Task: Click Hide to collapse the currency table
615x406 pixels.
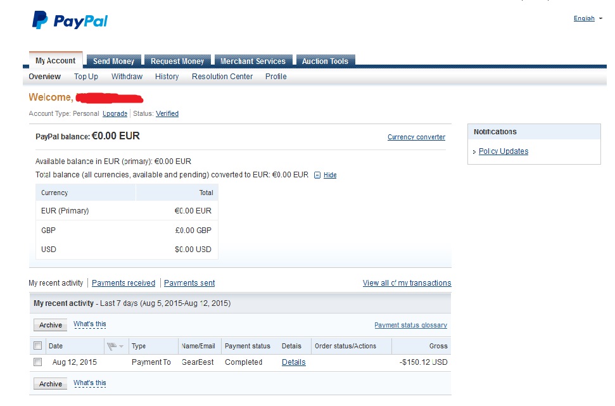Action: click(330, 175)
